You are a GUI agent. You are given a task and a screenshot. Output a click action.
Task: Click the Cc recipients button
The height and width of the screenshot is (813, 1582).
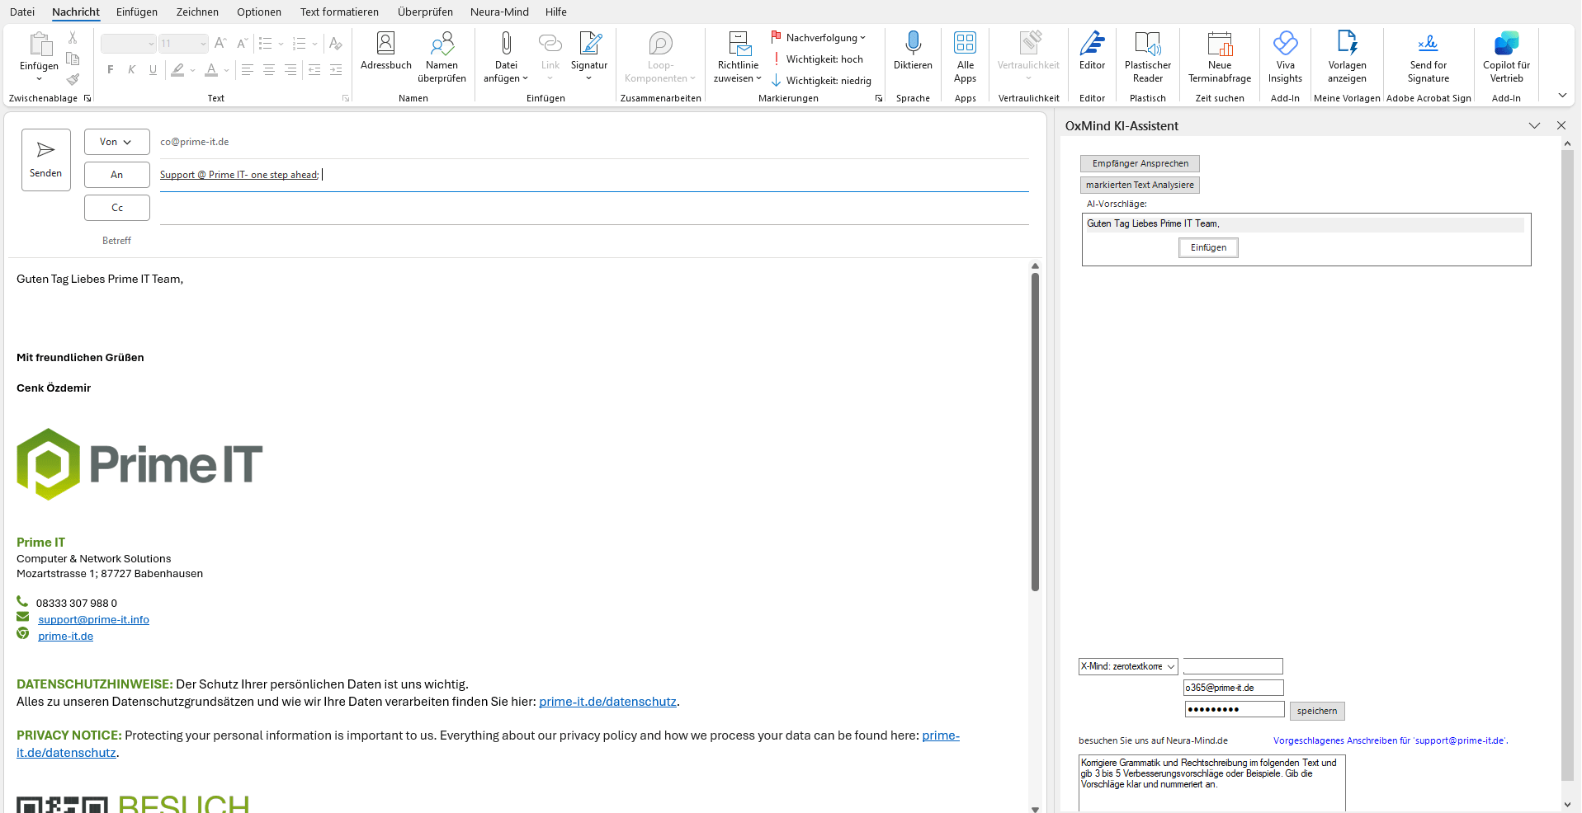pyautogui.click(x=117, y=208)
